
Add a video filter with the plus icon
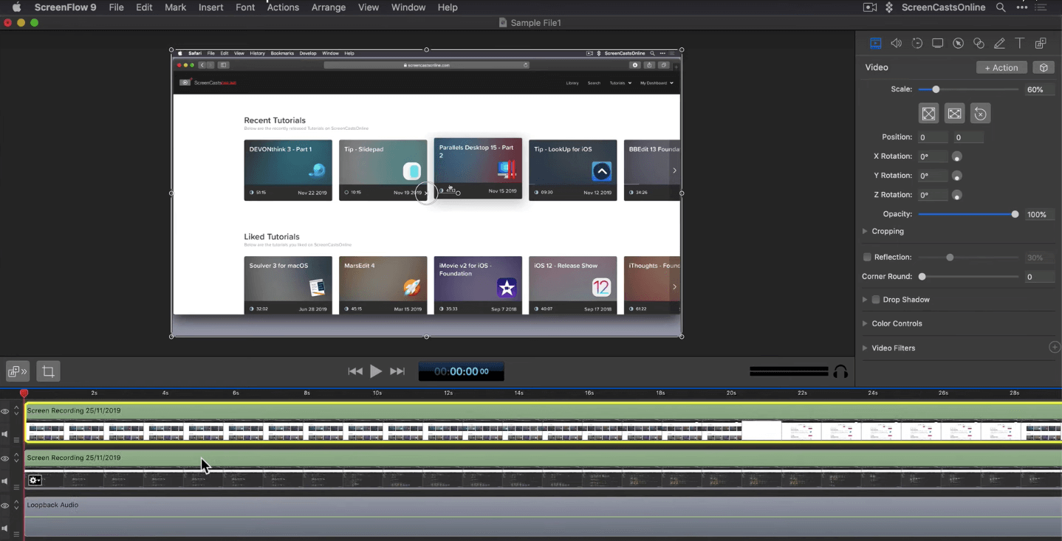coord(1055,347)
